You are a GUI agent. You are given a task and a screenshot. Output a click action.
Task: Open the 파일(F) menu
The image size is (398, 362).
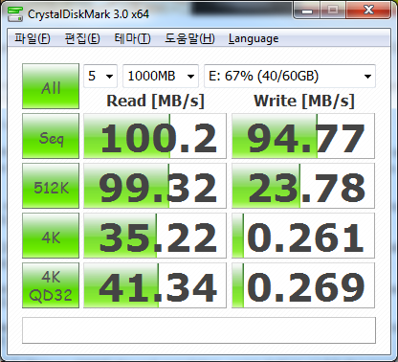click(32, 38)
